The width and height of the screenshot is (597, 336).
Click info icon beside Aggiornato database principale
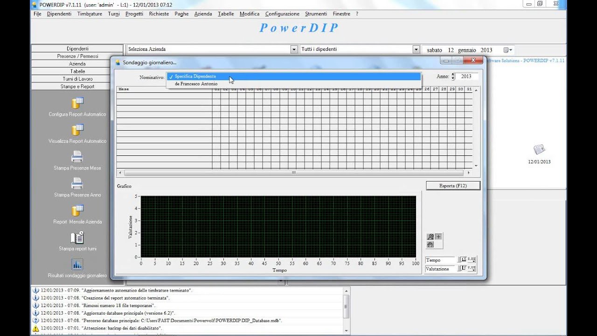[35, 313]
